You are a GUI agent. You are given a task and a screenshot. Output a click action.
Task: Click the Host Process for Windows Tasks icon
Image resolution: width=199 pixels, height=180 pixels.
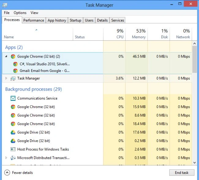tap(13, 149)
